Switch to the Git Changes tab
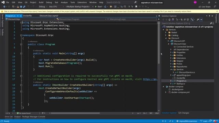This screenshot has height=123, width=219. (183, 113)
